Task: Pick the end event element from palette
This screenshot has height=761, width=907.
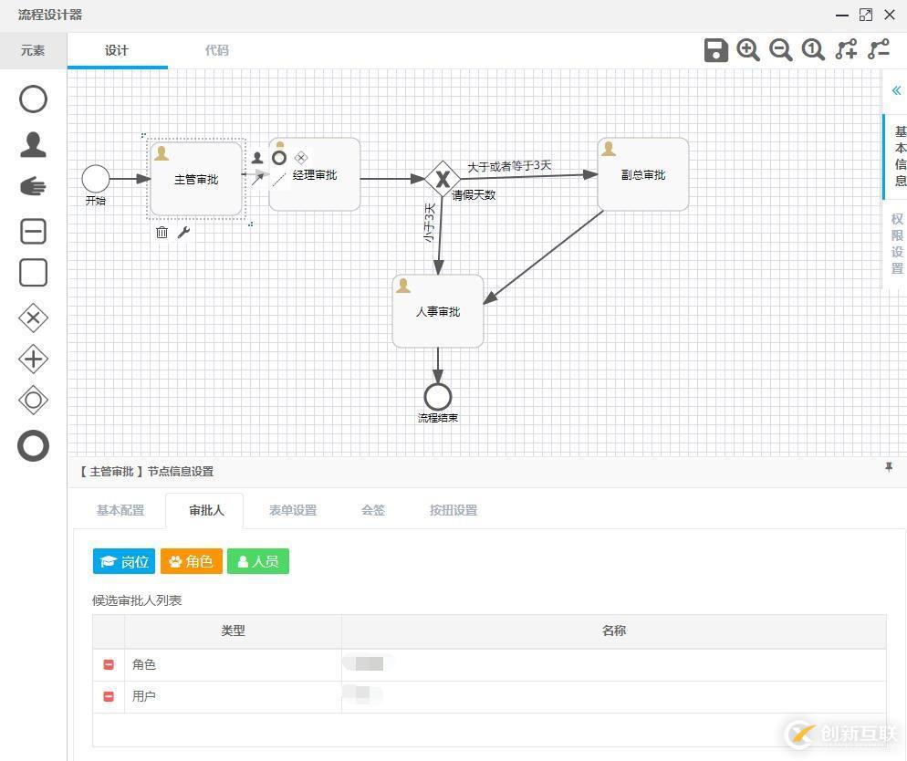Action: click(x=33, y=446)
